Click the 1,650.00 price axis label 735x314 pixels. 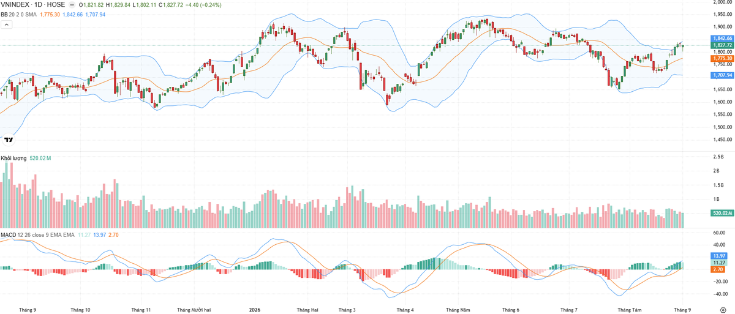[x=723, y=89]
